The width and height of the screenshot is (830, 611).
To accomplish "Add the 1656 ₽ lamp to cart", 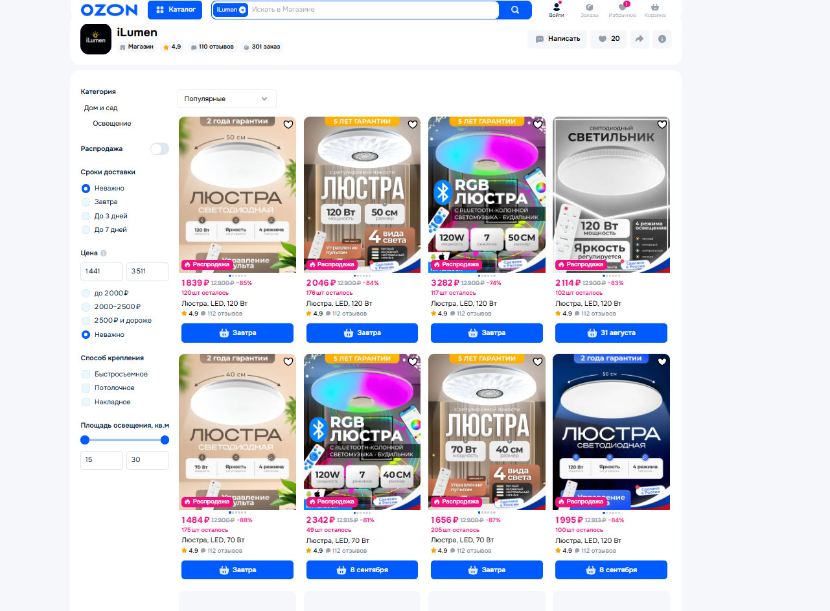I will [x=487, y=570].
